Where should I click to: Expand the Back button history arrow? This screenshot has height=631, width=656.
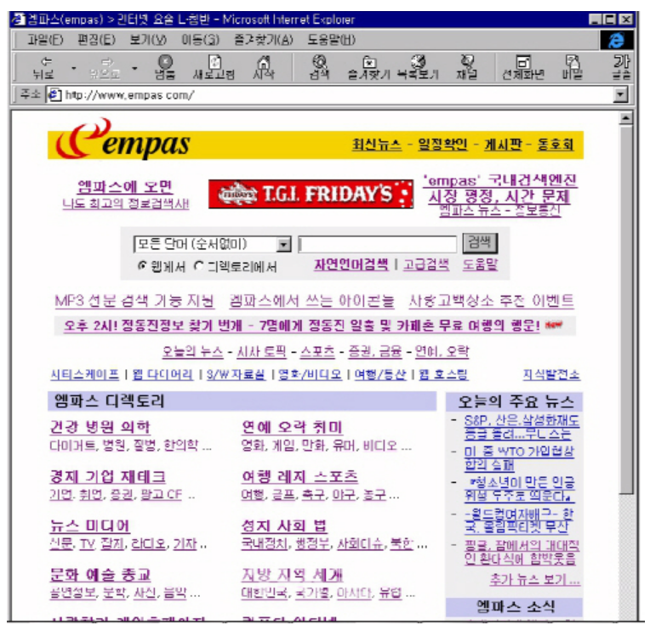pyautogui.click(x=73, y=66)
